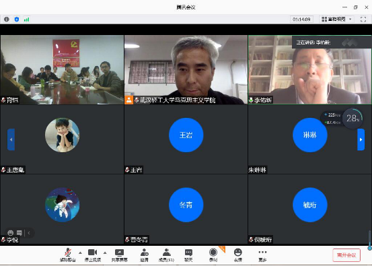The height and width of the screenshot is (266, 372).
Task: Start Recording with the record button
Action: pyautogui.click(x=213, y=255)
